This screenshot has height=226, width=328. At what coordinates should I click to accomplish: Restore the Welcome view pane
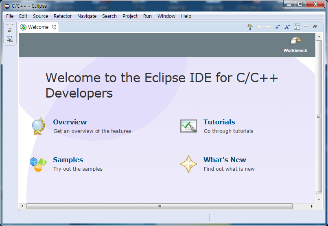(315, 26)
